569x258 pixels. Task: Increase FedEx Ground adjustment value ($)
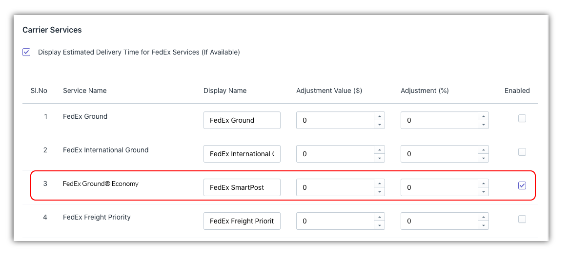coord(379,116)
